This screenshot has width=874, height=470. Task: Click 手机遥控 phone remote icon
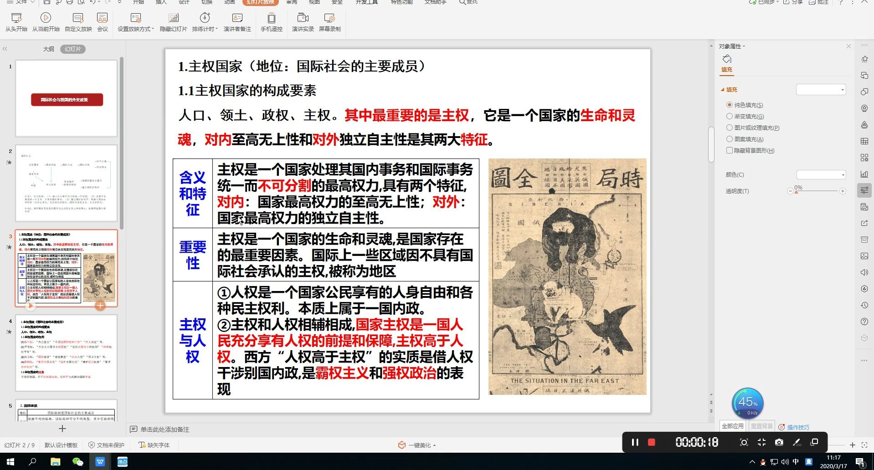click(272, 22)
